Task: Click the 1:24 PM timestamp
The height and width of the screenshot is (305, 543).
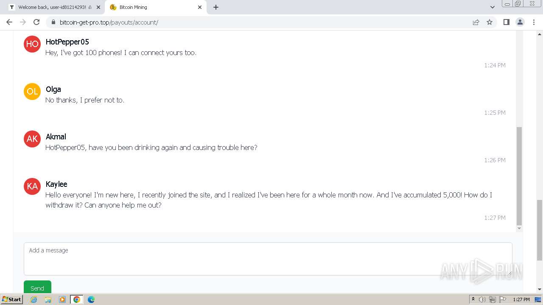Action: tap(495, 65)
